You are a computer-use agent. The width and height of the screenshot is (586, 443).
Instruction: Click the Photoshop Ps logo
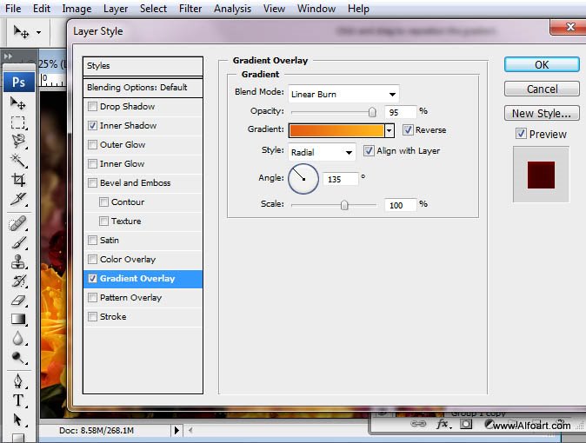[x=18, y=82]
